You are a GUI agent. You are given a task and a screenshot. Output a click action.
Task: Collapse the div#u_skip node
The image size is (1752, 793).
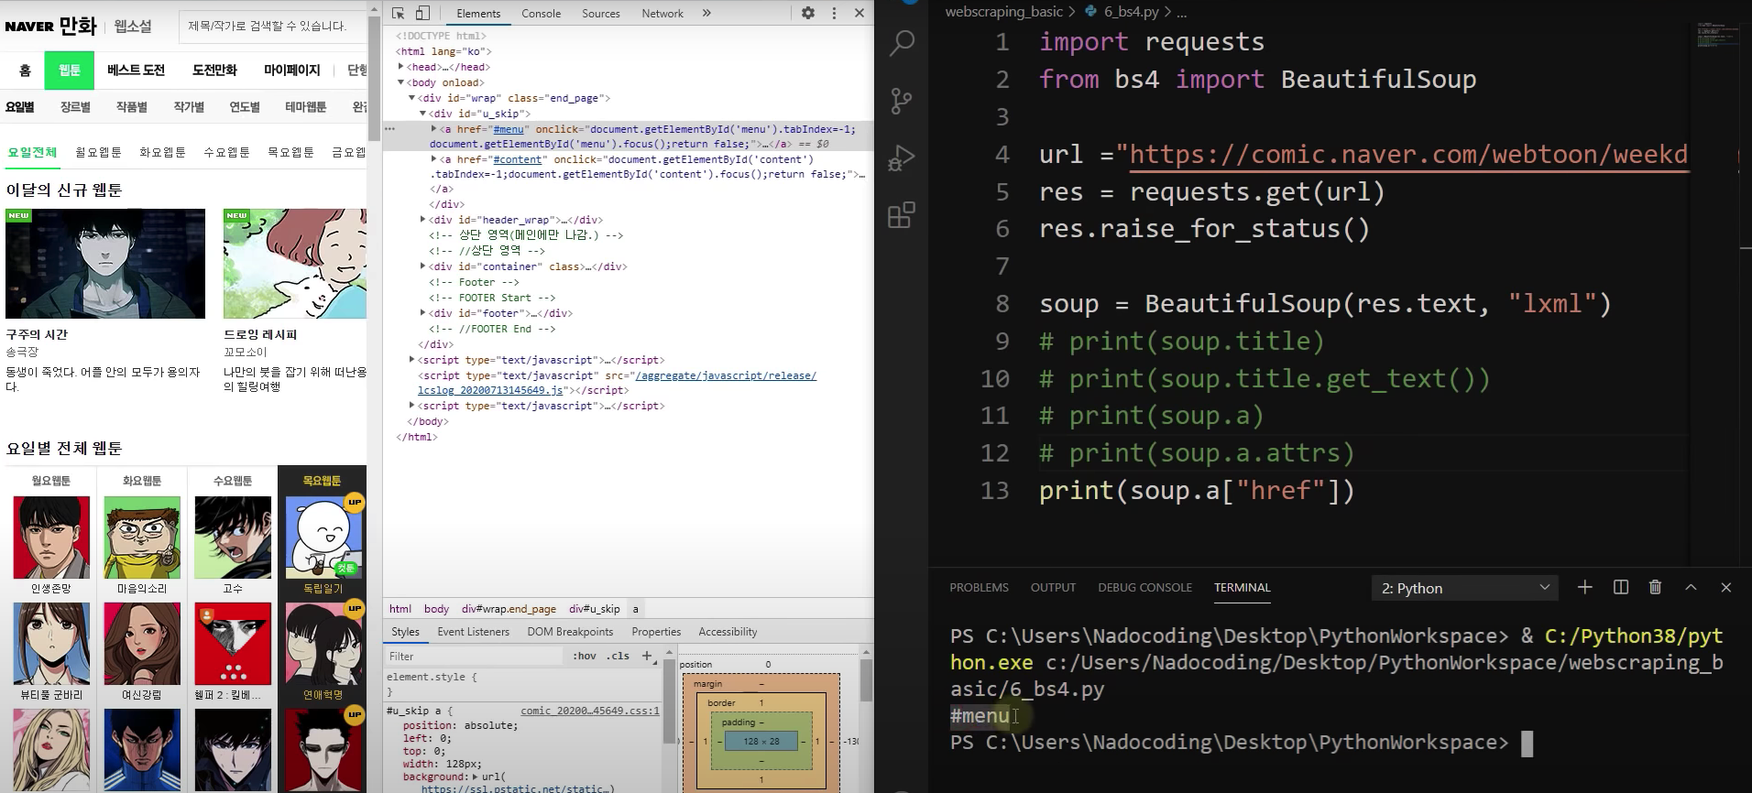click(x=422, y=114)
